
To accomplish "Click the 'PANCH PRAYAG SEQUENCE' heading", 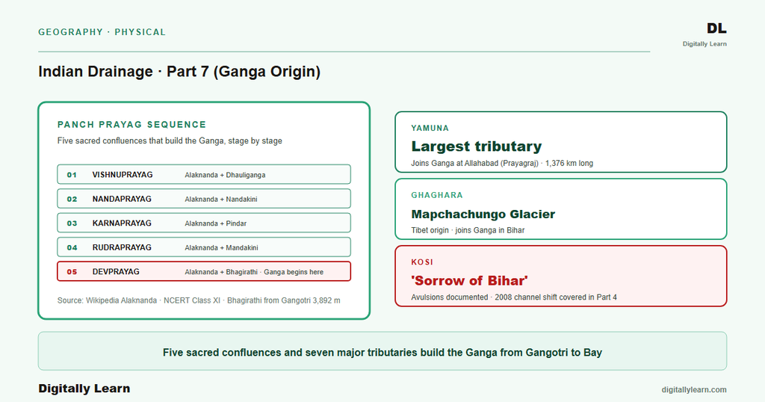I will click(x=131, y=124).
